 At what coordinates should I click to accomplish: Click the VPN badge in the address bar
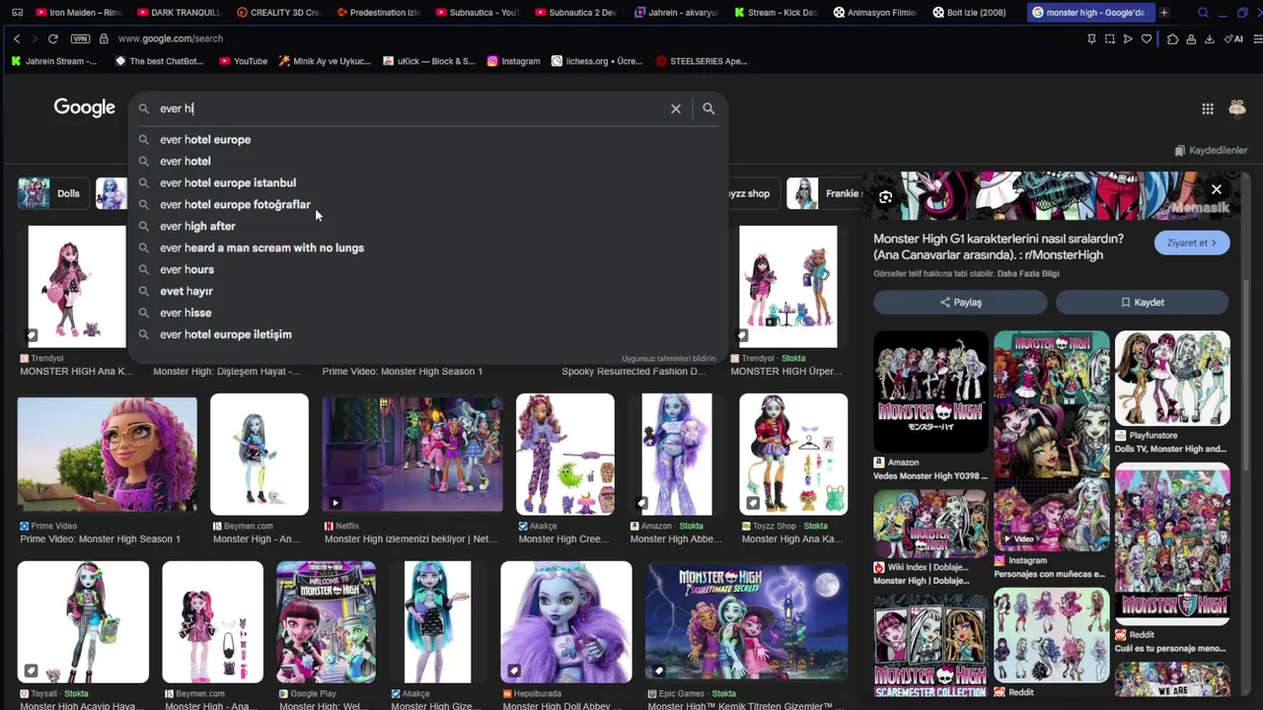[80, 38]
